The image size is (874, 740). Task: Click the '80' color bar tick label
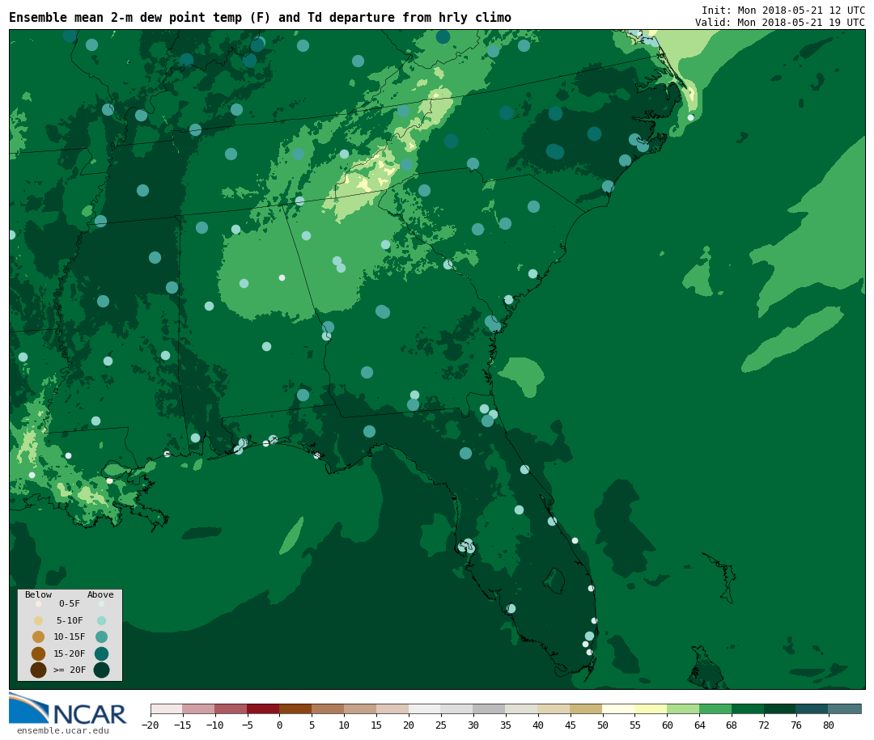point(829,725)
